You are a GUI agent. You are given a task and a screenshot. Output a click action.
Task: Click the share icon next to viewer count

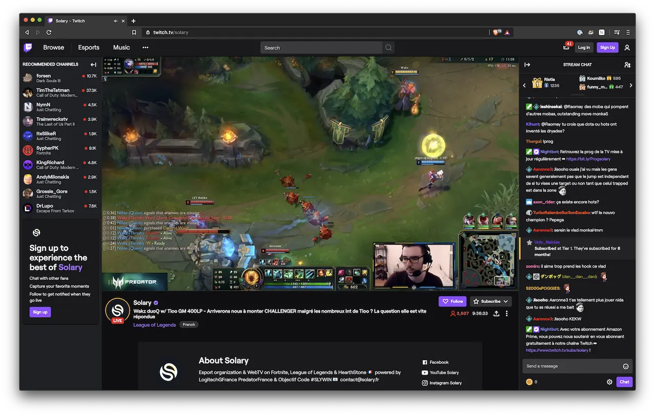tap(495, 313)
